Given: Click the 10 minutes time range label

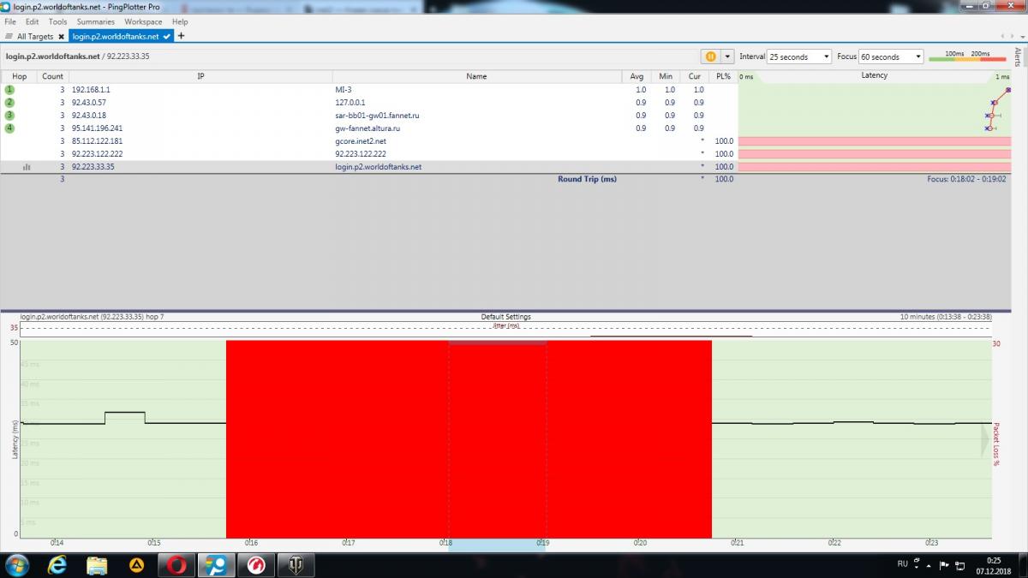Looking at the screenshot, I should tap(946, 317).
